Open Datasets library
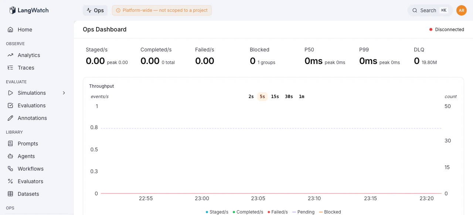Viewport: 473px width, 215px height. [37, 194]
